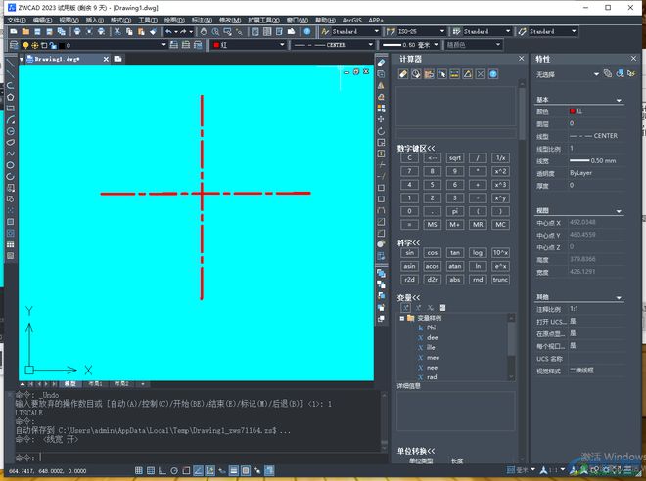Open the 绘图(D) menu
The width and height of the screenshot is (646, 481).
pos(174,20)
